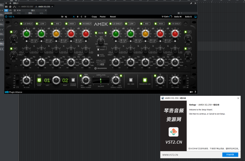
Task: Toggle STEREO MODE A button
Action: [x=39, y=80]
